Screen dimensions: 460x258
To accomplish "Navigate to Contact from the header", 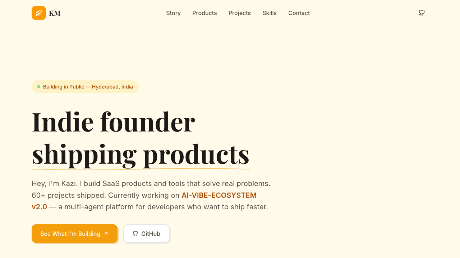I will (299, 13).
